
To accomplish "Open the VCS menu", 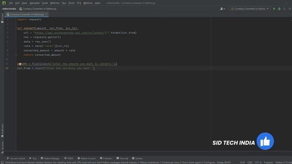I will tap(79, 3).
